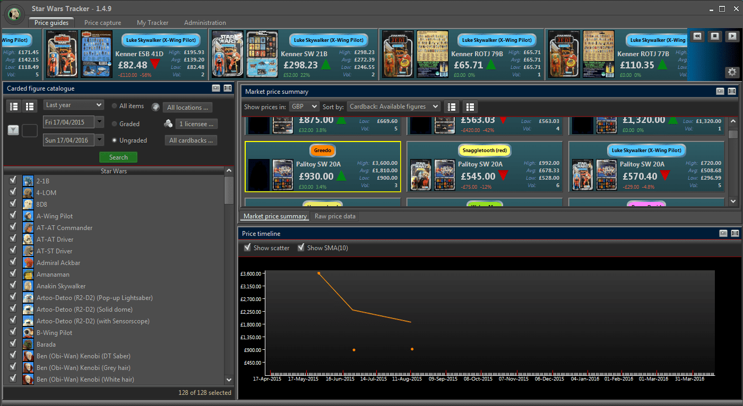
Task: Click the Snaggletooth (red) name label
Action: click(484, 151)
